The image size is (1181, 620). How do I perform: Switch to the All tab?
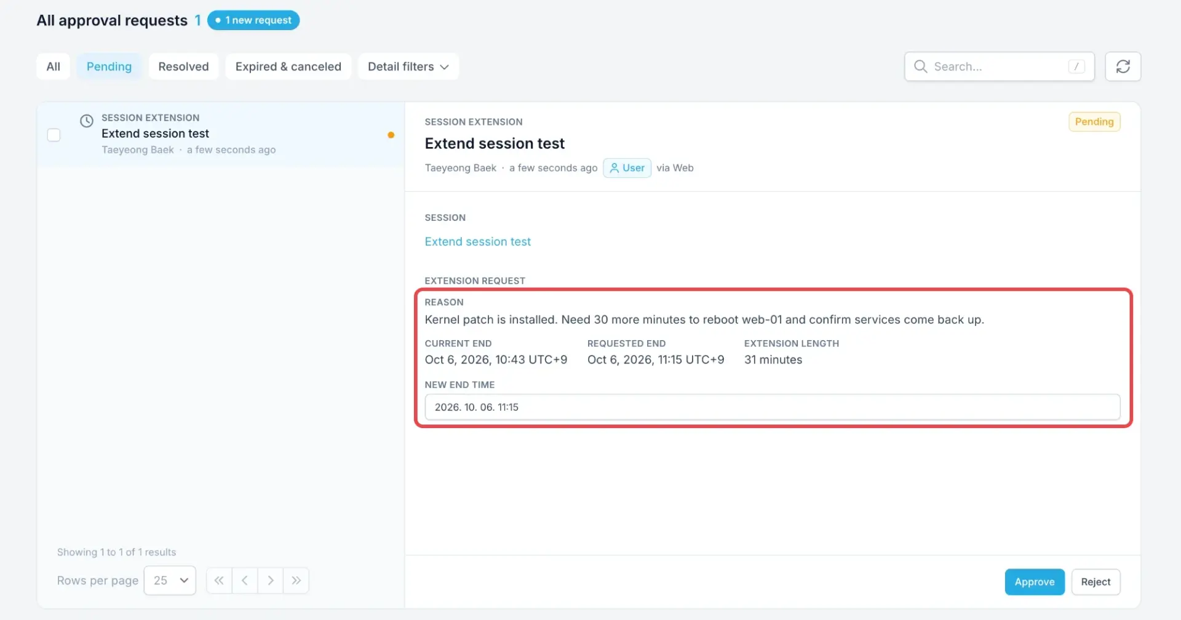pos(54,66)
